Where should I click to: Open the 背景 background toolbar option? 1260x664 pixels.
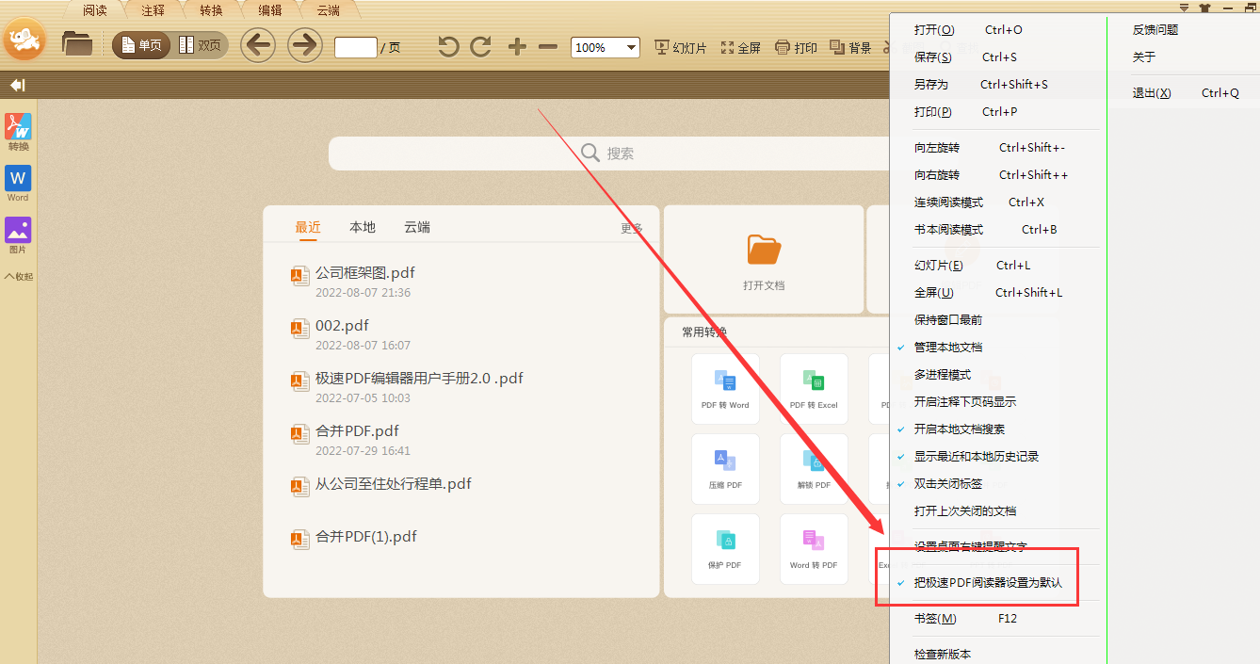click(x=850, y=47)
